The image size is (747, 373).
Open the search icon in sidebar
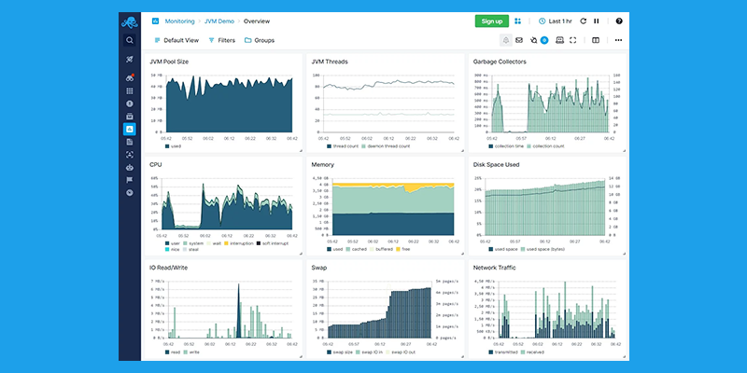point(130,40)
